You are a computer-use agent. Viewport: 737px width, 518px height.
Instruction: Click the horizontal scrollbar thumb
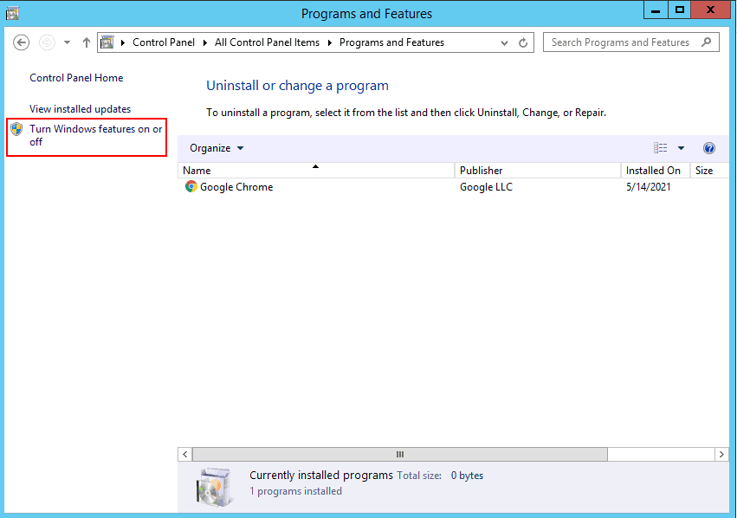click(400, 454)
